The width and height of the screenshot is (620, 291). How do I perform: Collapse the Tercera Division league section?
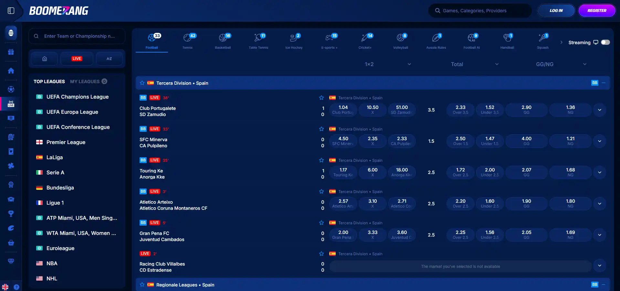604,83
